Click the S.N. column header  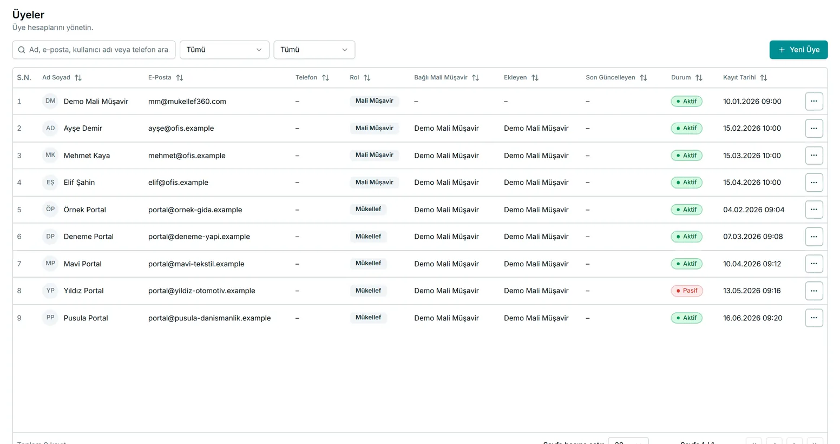point(24,78)
